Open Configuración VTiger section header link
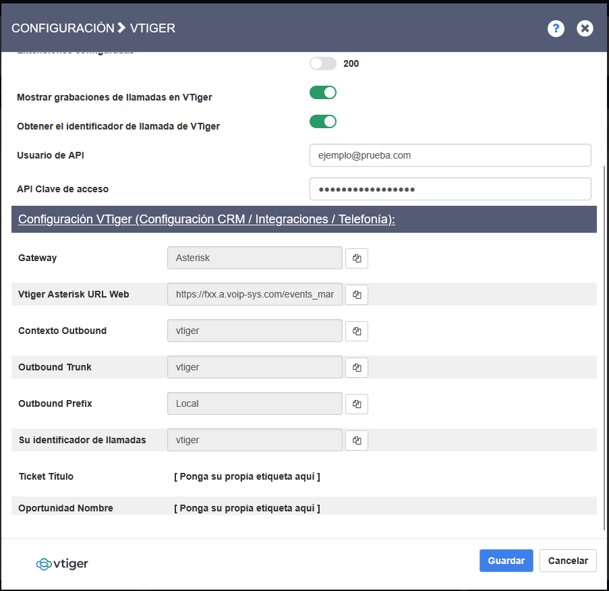 click(206, 220)
